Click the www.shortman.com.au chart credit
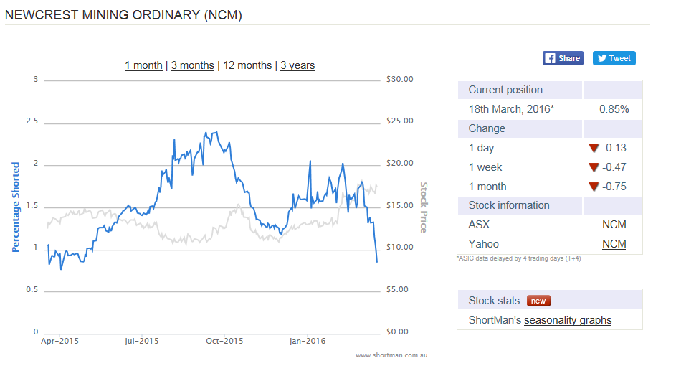The width and height of the screenshot is (676, 389). [391, 355]
